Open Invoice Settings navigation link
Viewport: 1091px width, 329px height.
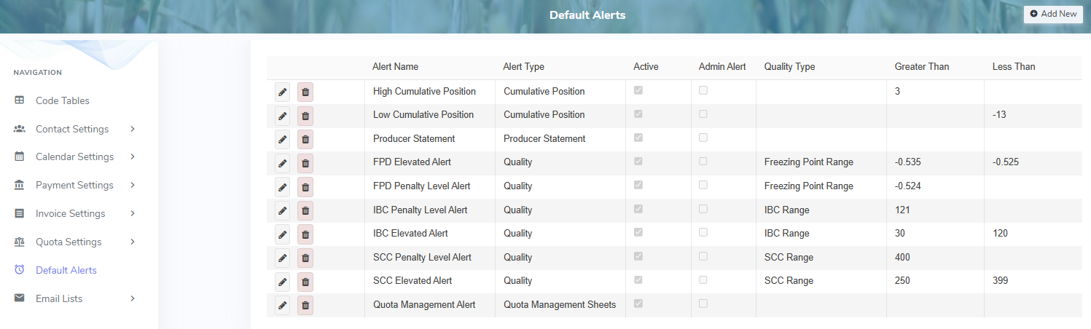(70, 213)
